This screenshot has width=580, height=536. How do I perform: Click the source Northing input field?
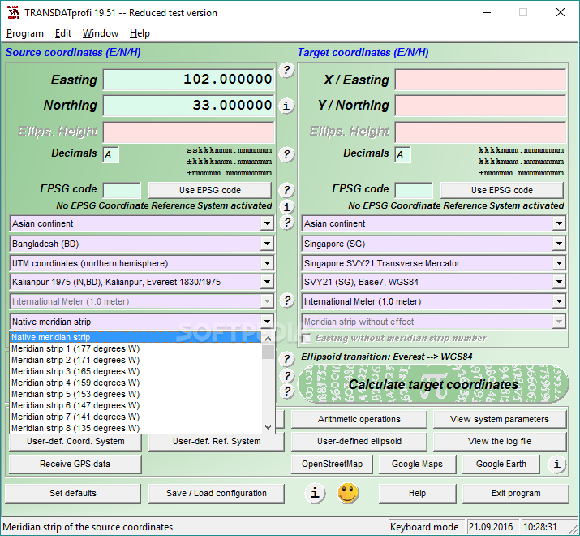[x=189, y=106]
